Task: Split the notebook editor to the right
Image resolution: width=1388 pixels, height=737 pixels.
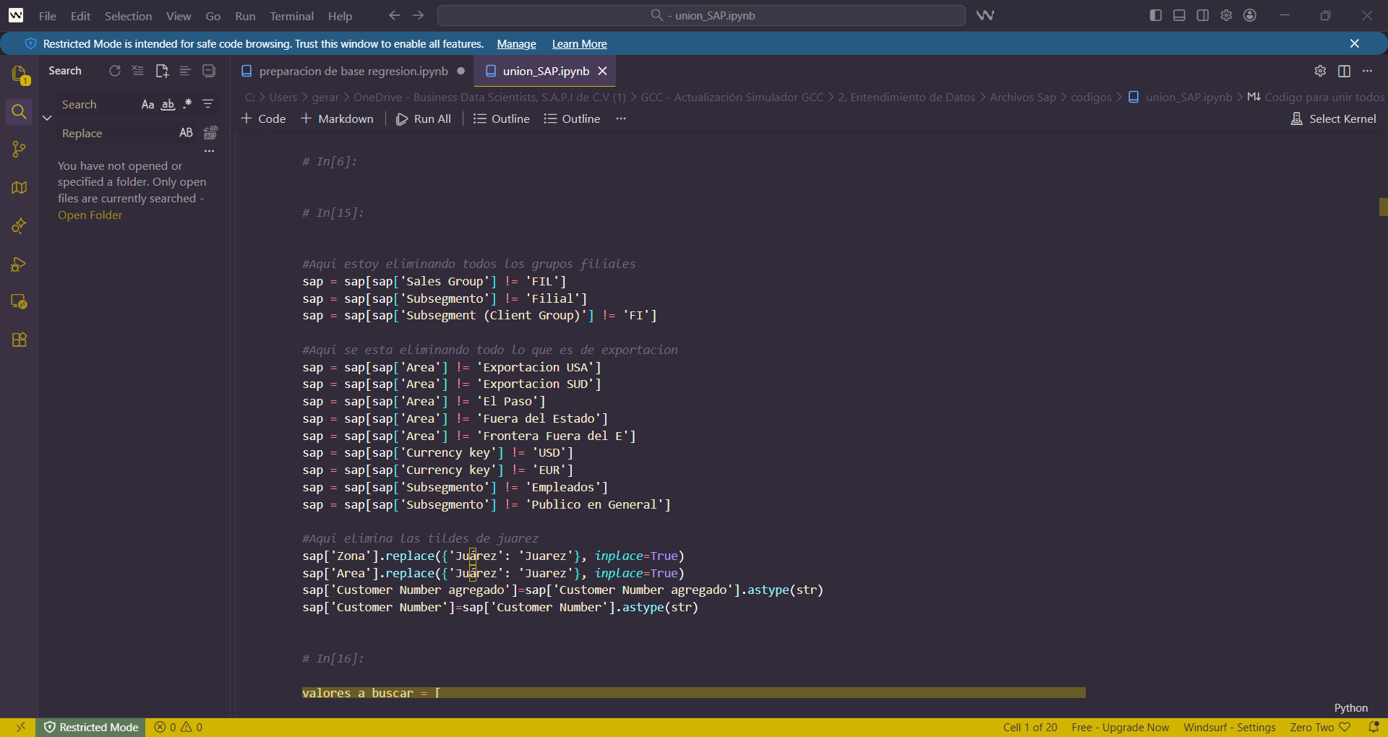Action: [1344, 71]
